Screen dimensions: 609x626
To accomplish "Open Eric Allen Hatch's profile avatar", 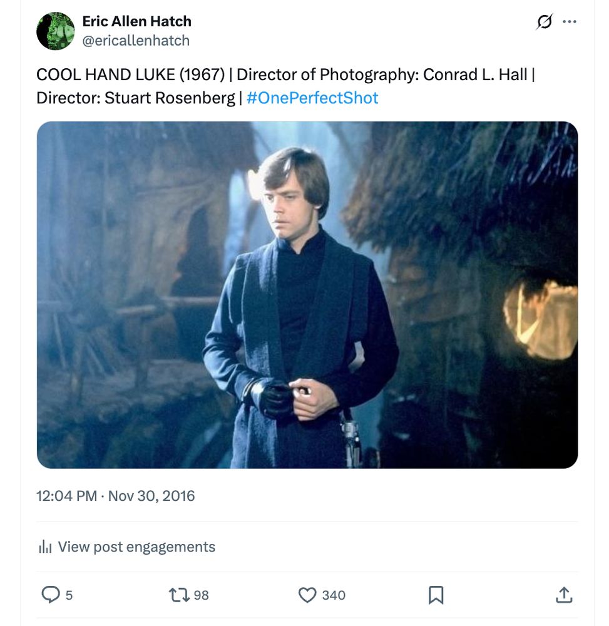I will point(56,31).
